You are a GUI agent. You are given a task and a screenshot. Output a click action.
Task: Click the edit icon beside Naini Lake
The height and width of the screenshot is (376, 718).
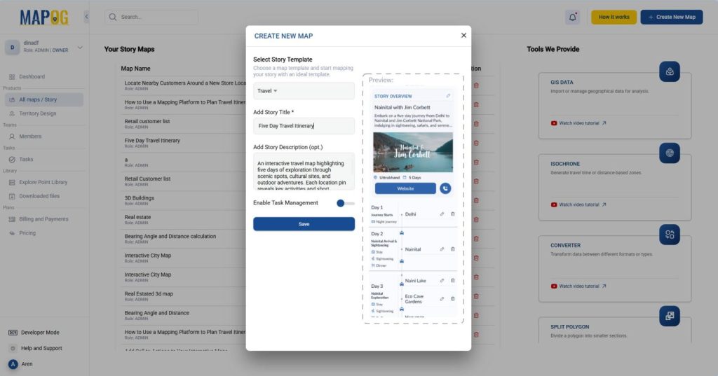pos(442,280)
